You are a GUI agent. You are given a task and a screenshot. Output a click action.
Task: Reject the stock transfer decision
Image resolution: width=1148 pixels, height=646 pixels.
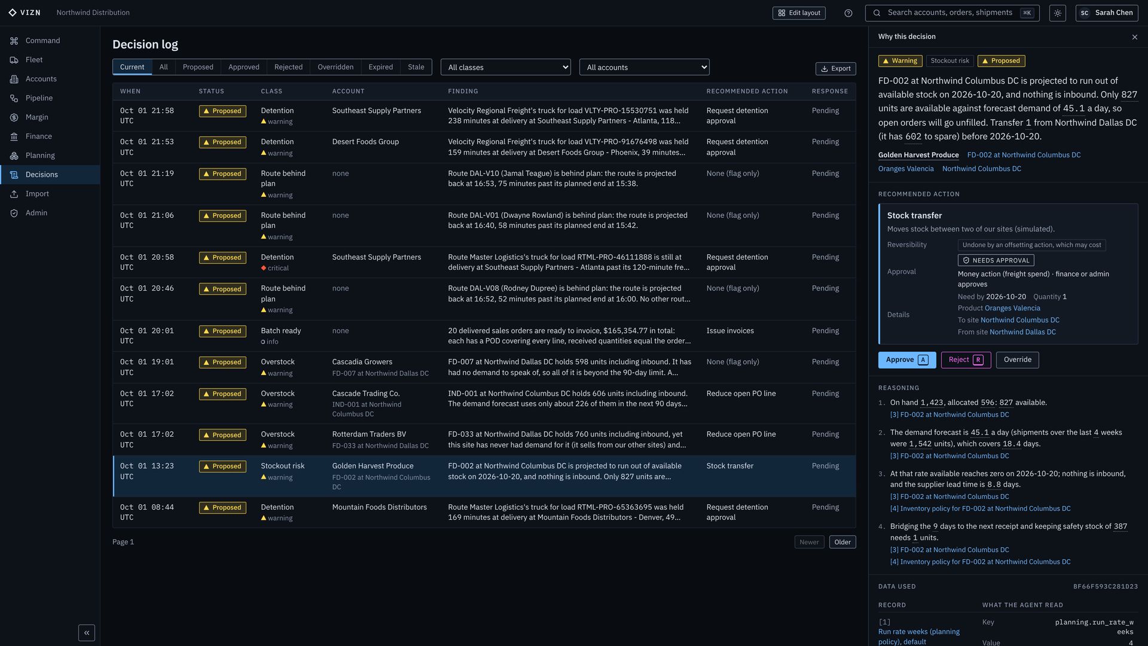coord(966,360)
